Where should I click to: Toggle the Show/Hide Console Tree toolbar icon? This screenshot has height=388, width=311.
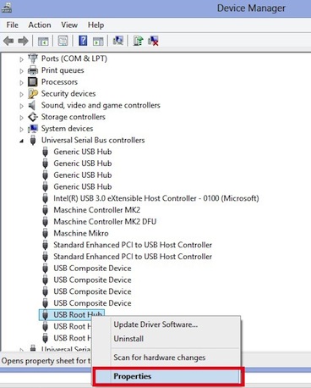[x=43, y=42]
